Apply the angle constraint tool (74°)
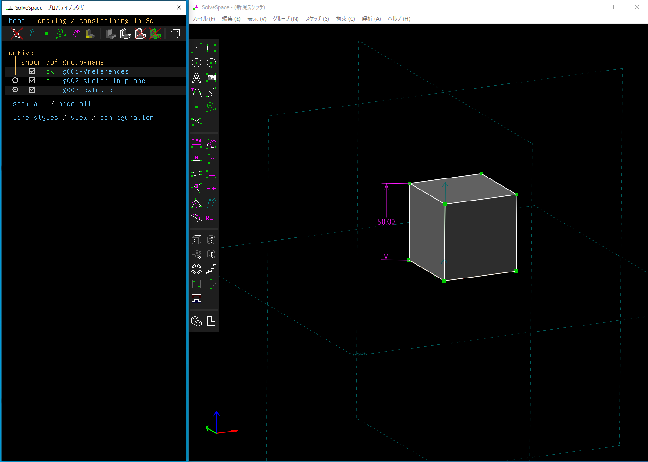This screenshot has height=462, width=648. [x=211, y=143]
